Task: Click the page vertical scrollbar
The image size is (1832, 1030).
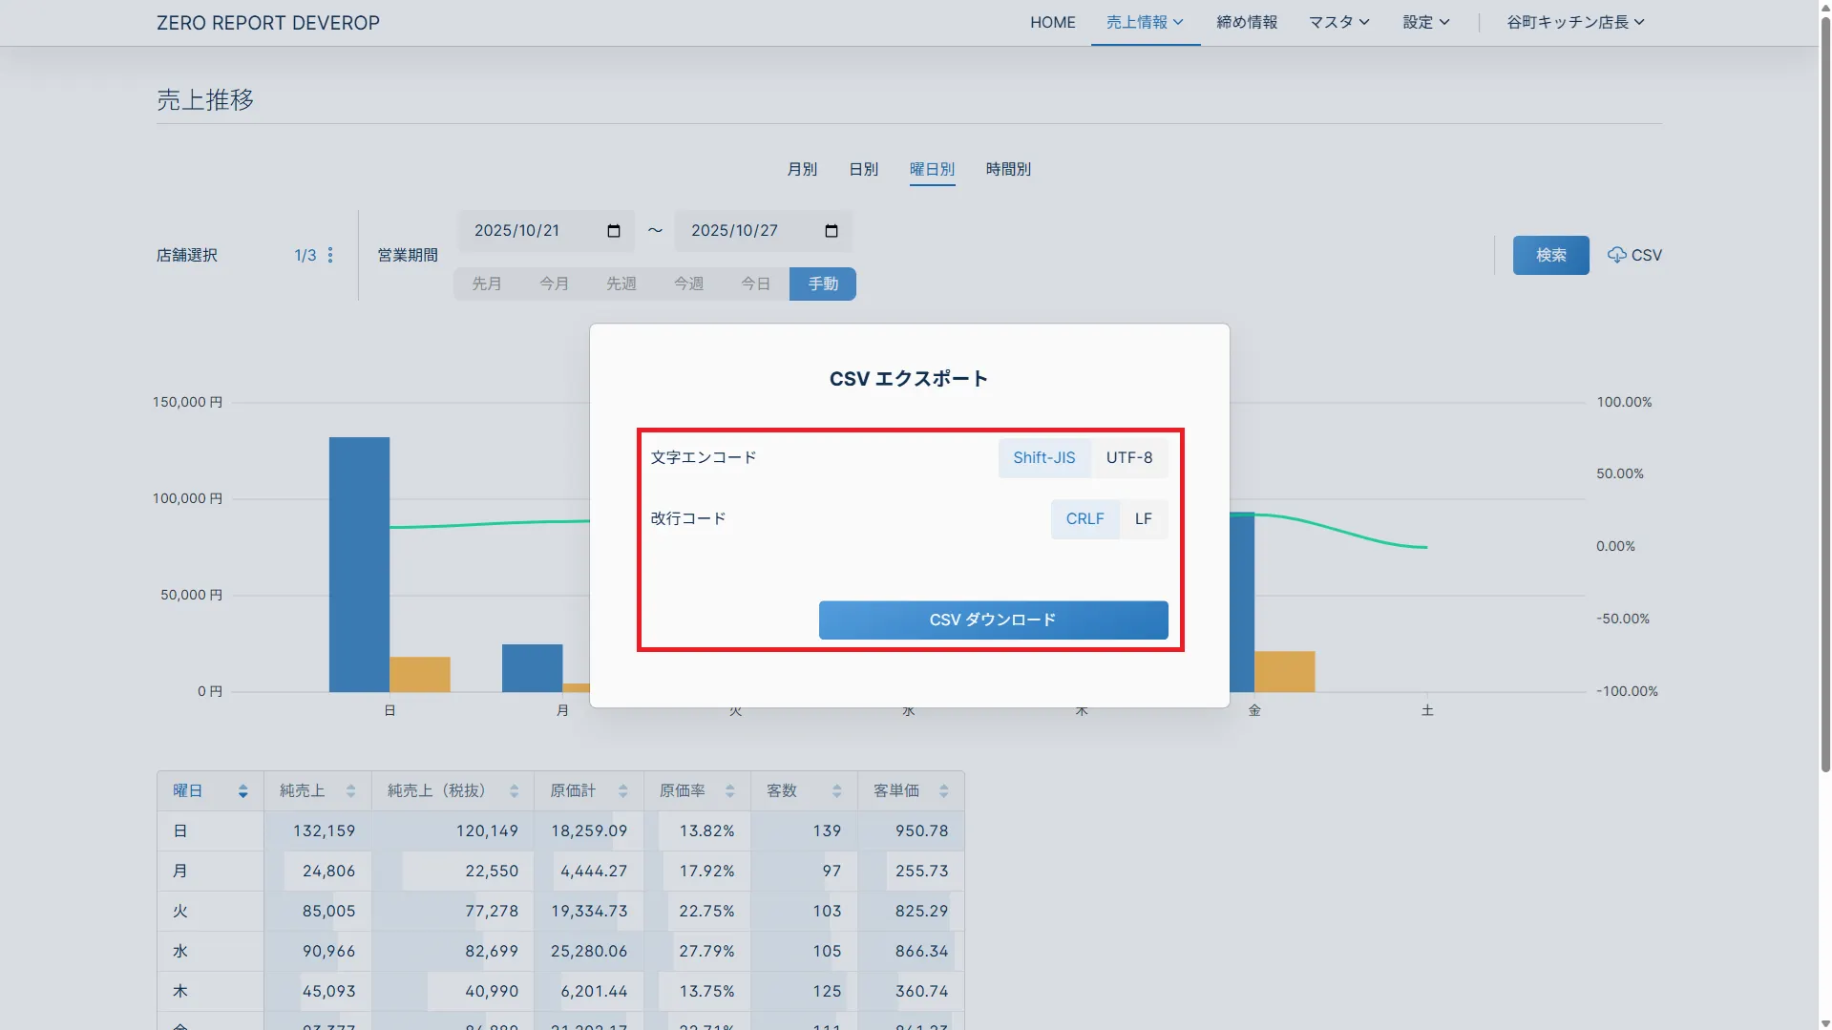Action: (x=1825, y=382)
